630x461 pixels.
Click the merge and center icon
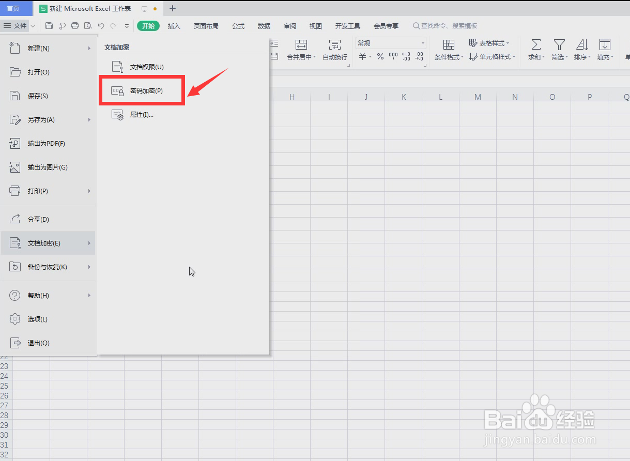pos(301,44)
